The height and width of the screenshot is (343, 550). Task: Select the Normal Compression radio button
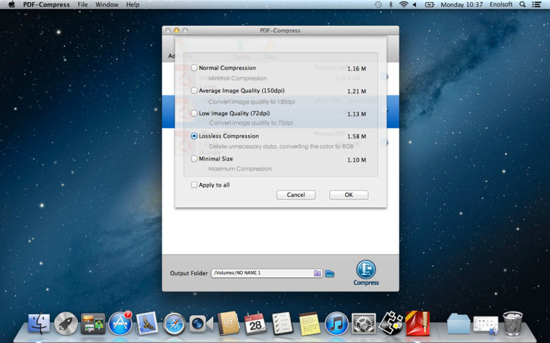pyautogui.click(x=194, y=68)
